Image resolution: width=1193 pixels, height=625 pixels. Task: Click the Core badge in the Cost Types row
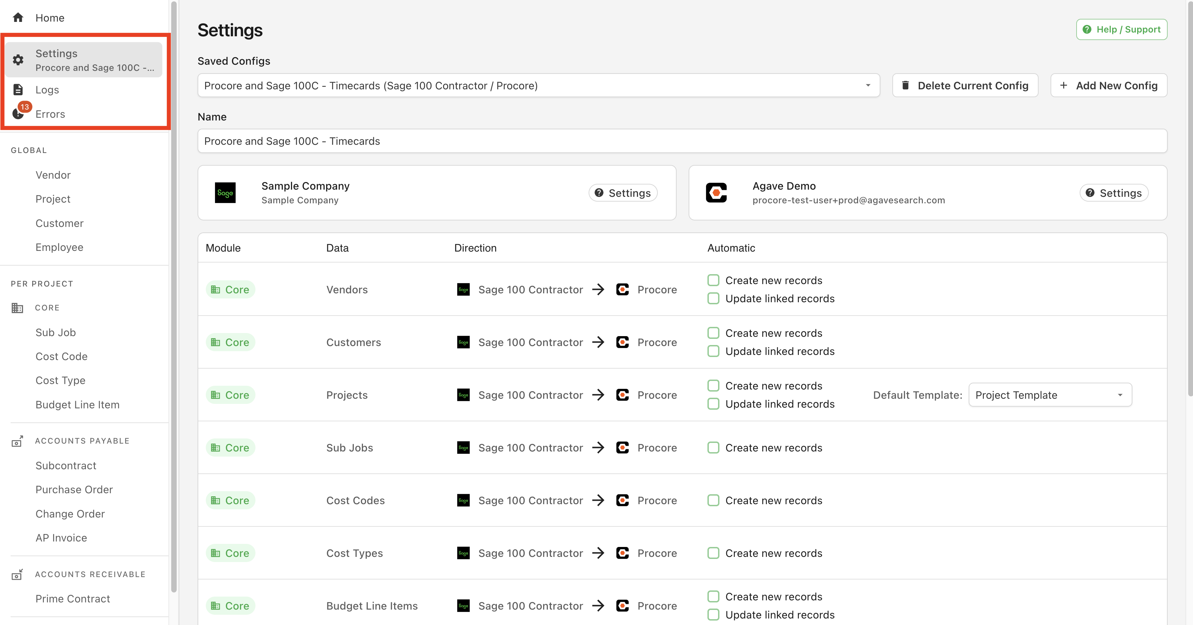coord(230,553)
